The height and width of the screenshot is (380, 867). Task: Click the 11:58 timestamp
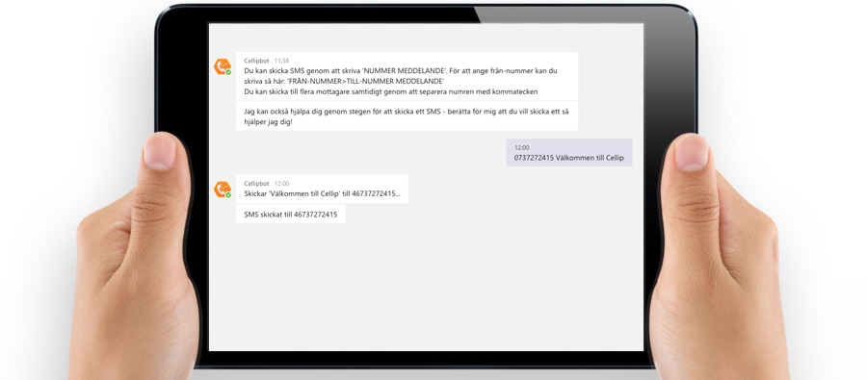coord(281,61)
